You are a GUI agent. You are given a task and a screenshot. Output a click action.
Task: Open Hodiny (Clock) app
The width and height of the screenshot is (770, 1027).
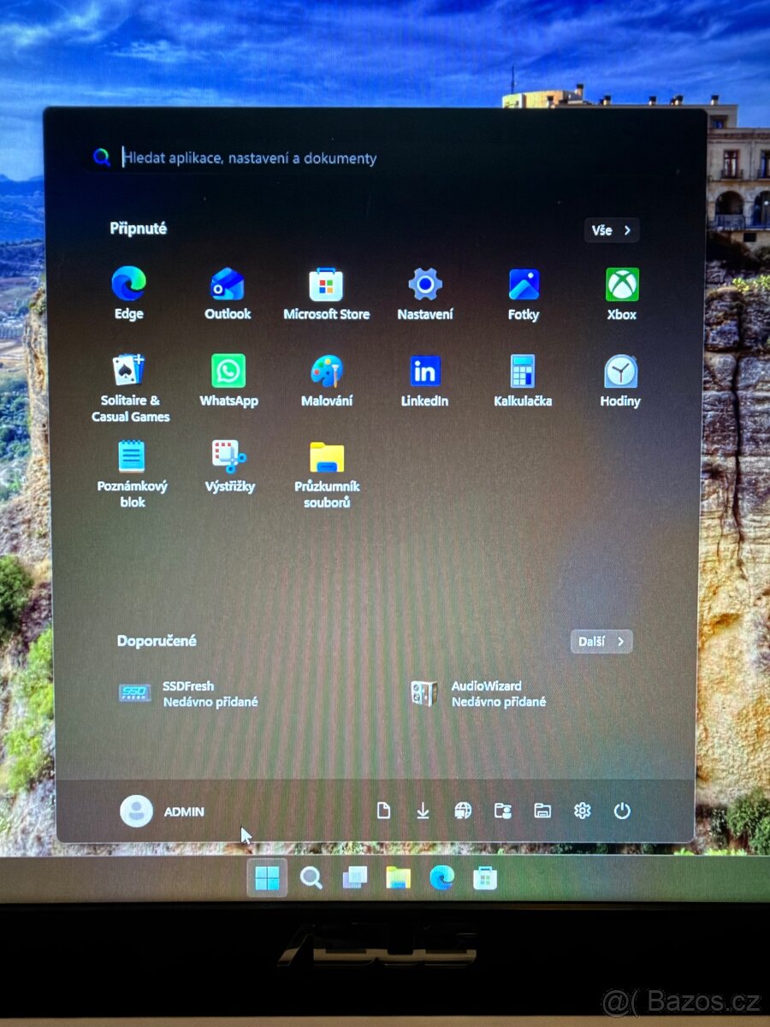click(620, 381)
